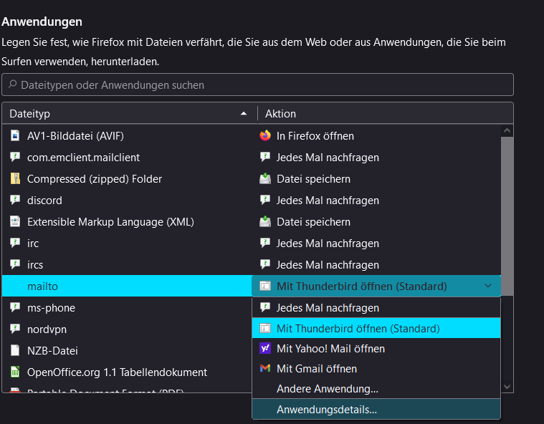Select Mit Yahoo! Mail öffnen
This screenshot has height=424, width=544.
point(376,348)
